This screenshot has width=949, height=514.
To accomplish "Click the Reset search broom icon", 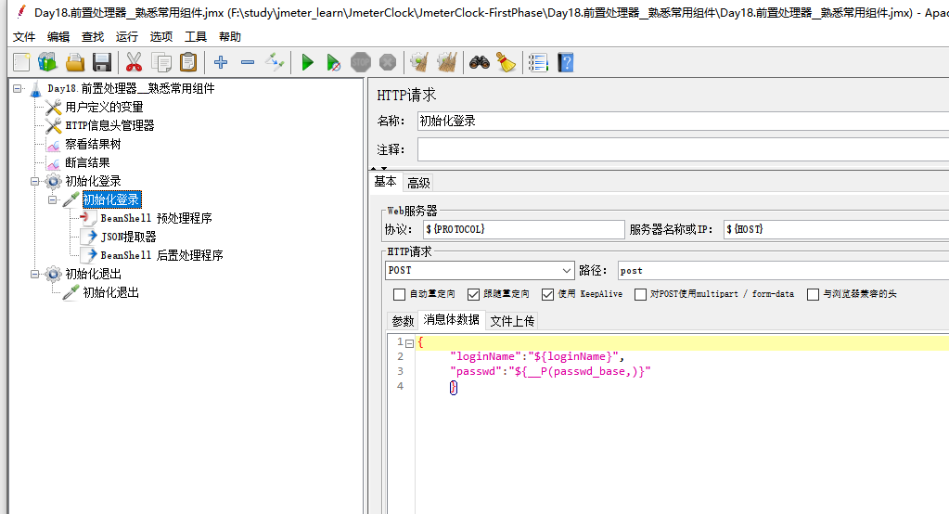I will click(x=506, y=62).
